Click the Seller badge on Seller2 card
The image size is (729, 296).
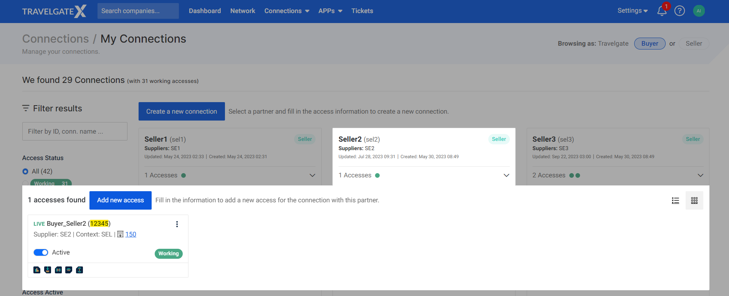[499, 139]
